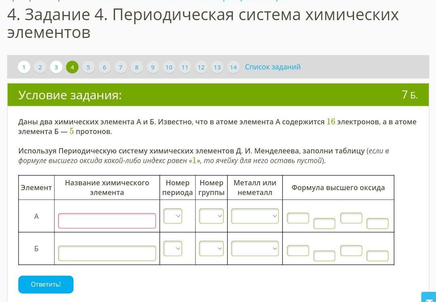Click the Название химического элемента column header
This screenshot has width=436, height=302.
tap(107, 188)
